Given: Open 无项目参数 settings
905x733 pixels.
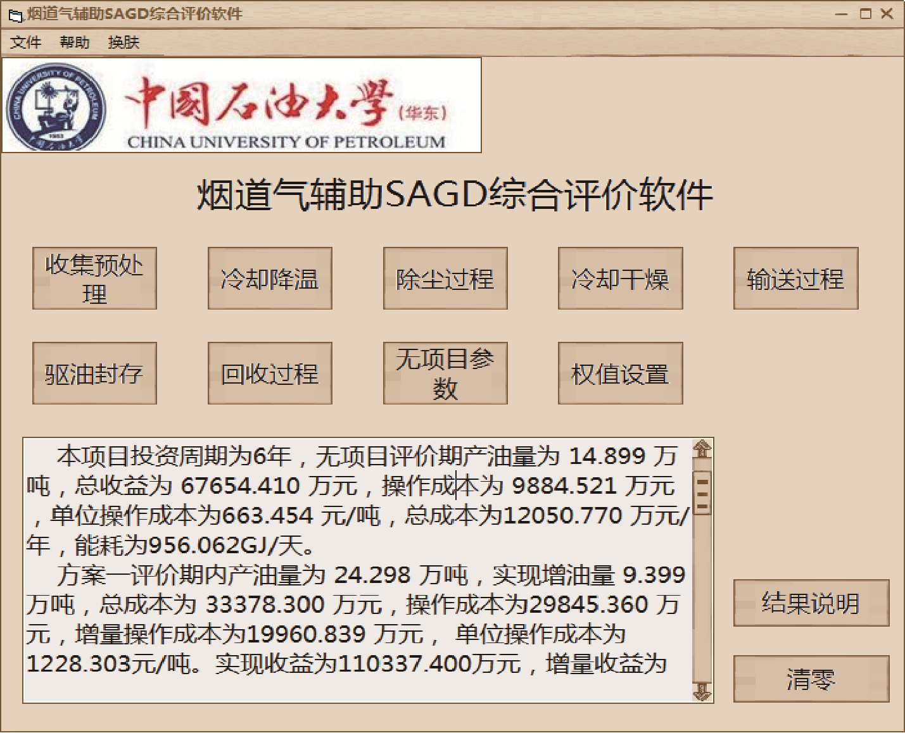Looking at the screenshot, I should pos(445,373).
